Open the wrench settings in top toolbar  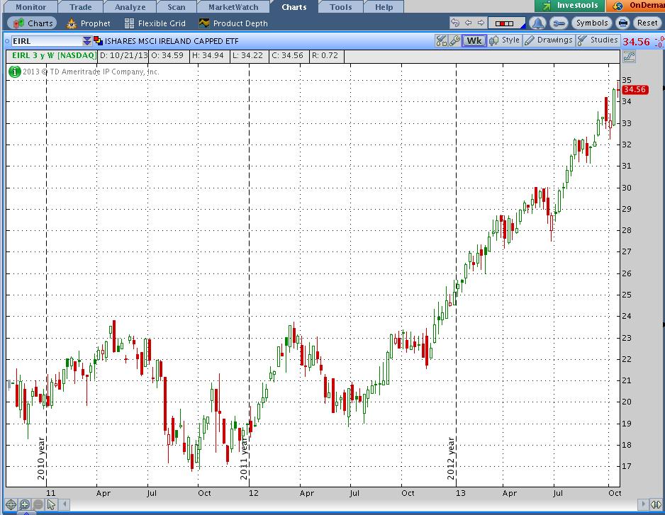(x=559, y=23)
